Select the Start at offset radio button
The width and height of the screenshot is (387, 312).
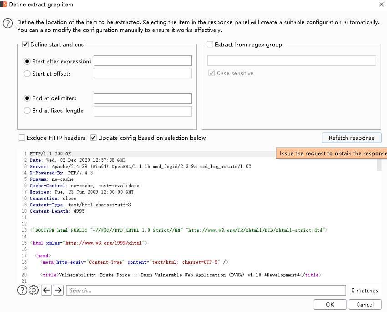(27, 73)
